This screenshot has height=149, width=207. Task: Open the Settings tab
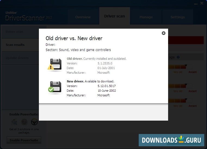178,17
